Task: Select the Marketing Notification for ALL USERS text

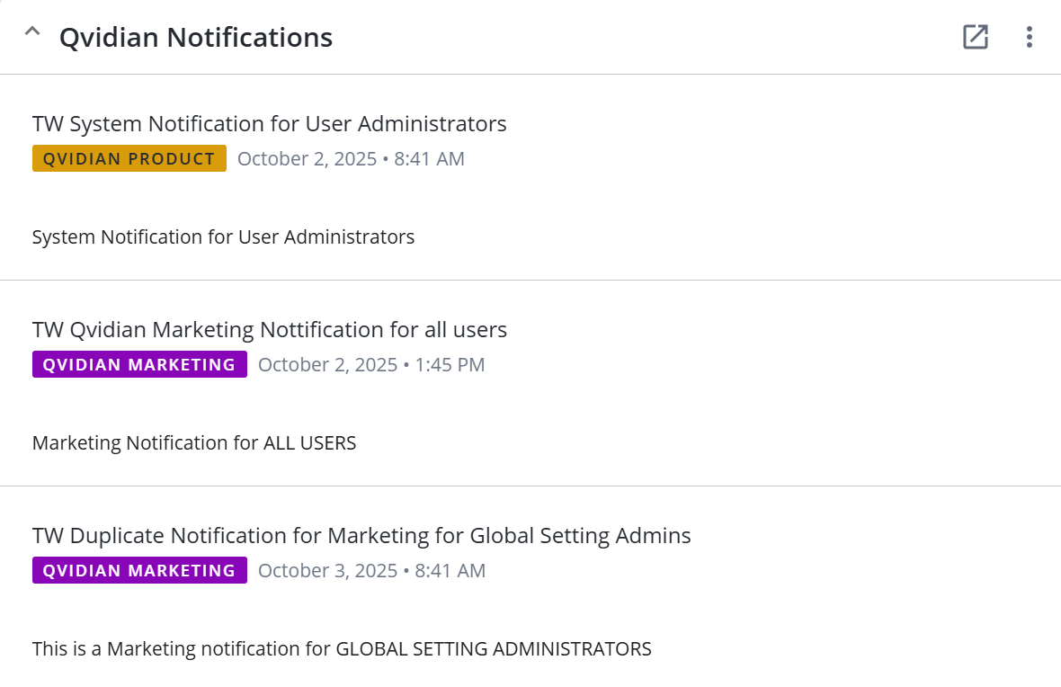Action: click(194, 443)
